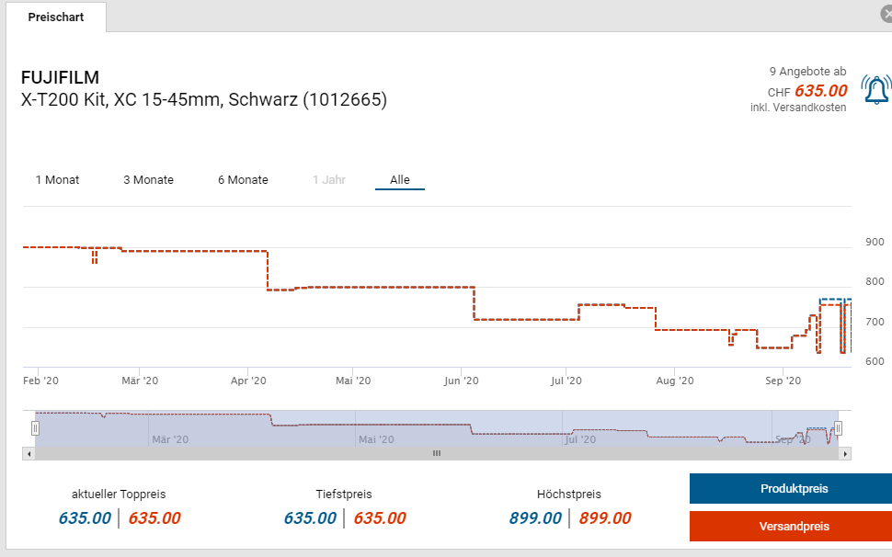Click the blue dashed price line in September
The width and height of the screenshot is (892, 557).
(832, 300)
